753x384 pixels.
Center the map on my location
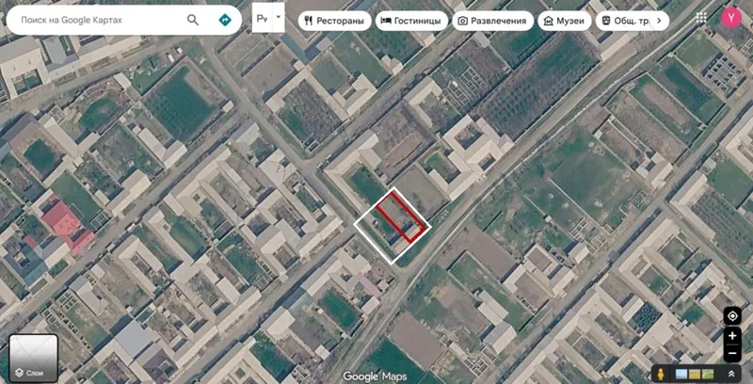coord(732,316)
